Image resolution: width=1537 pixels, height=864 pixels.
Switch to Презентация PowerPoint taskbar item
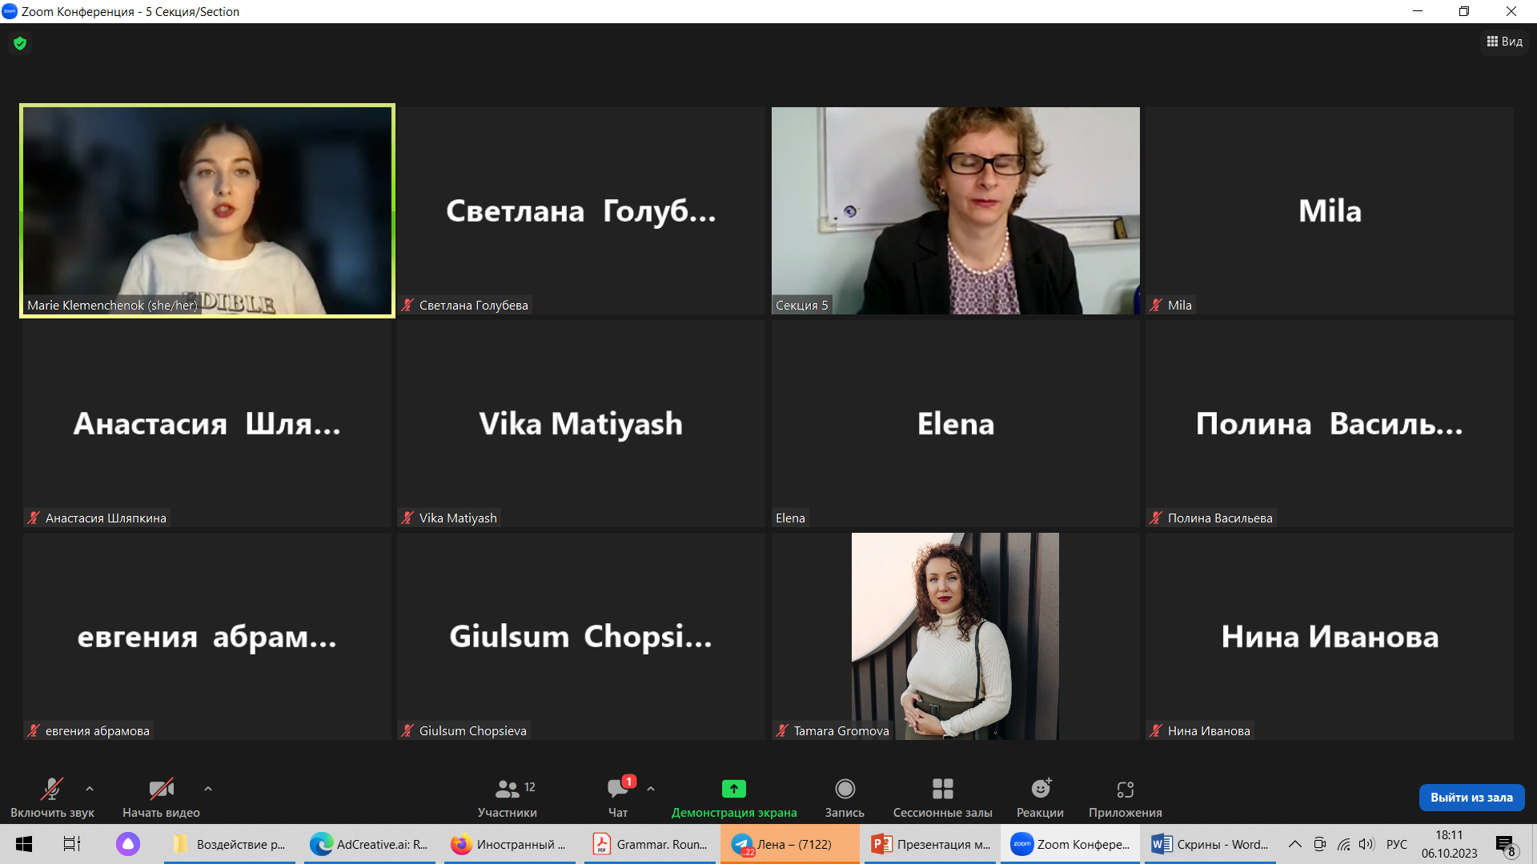pos(931,844)
